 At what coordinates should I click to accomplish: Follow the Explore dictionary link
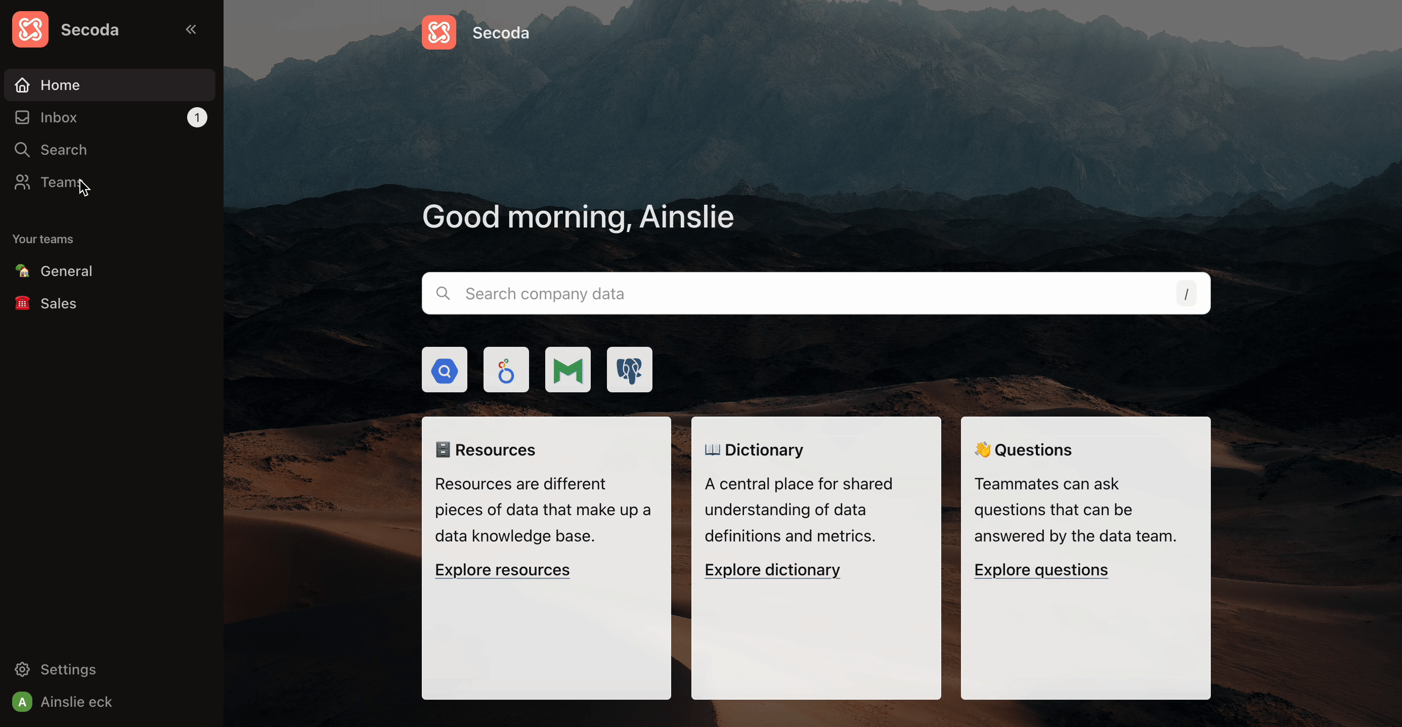(x=772, y=570)
